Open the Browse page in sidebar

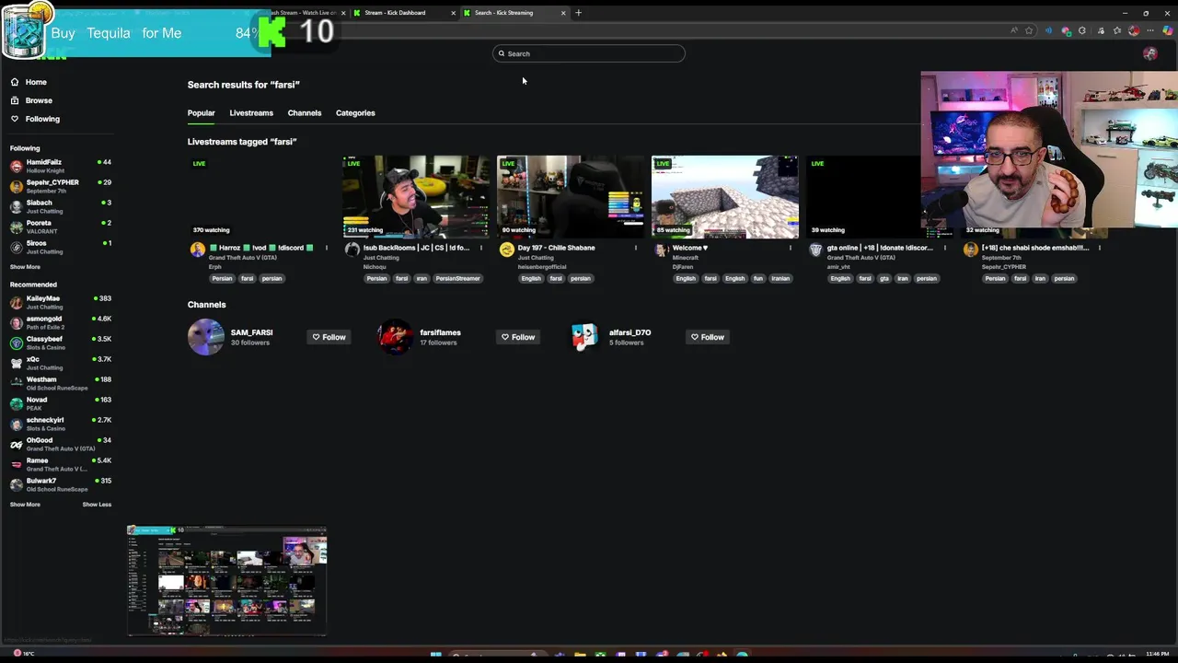31,100
